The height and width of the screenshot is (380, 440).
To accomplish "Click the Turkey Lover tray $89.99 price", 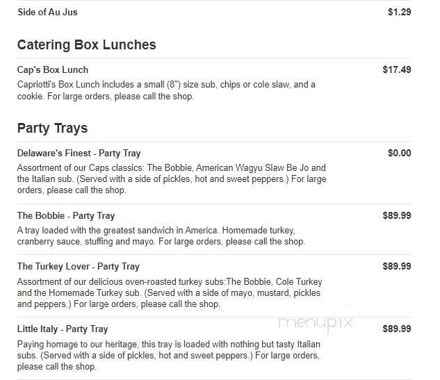I will (x=397, y=266).
